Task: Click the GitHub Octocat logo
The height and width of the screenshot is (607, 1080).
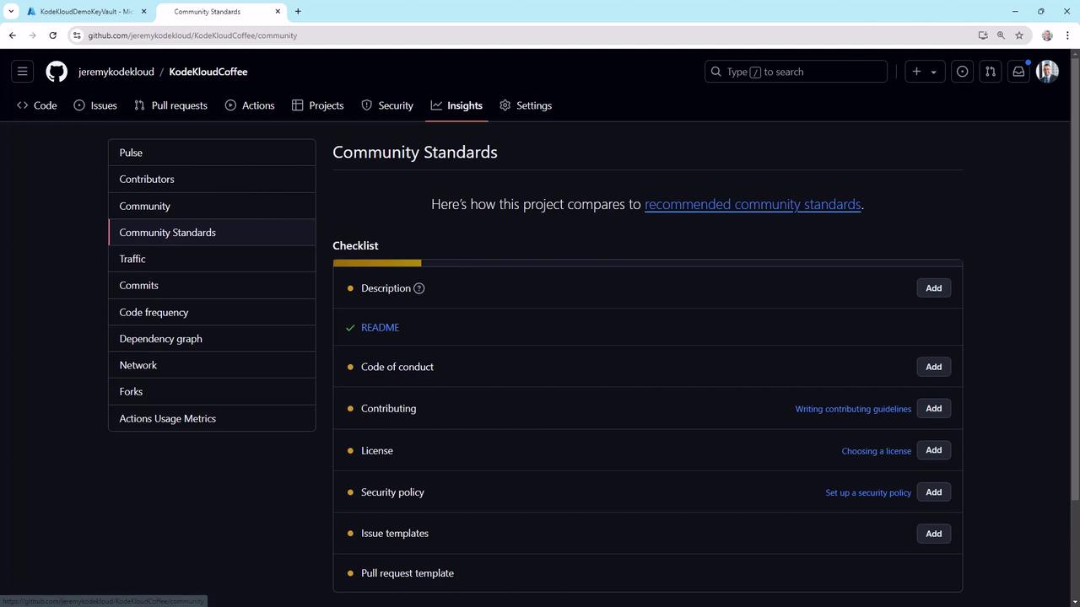Action: 57,72
